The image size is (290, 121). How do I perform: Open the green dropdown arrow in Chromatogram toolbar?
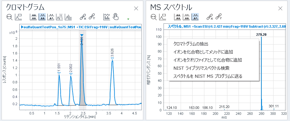128,19
